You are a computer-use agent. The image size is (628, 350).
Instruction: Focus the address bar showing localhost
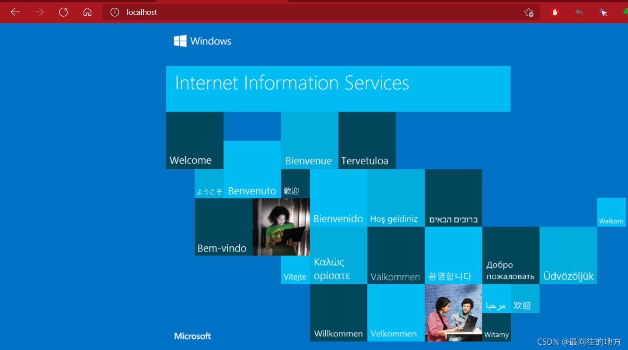coord(321,12)
